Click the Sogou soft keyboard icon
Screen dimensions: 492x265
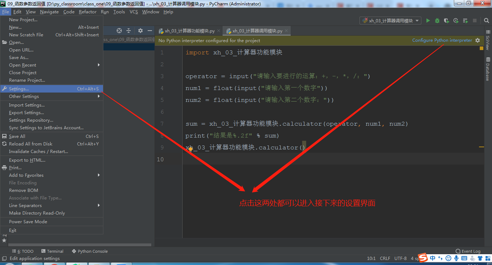[464, 258]
